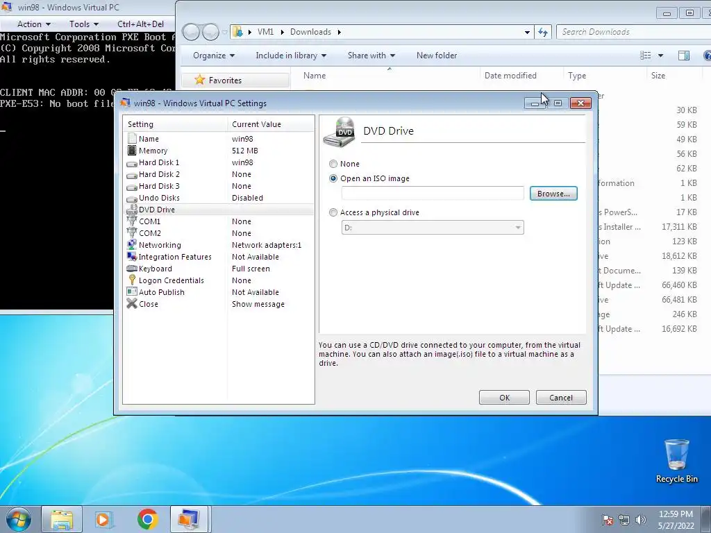The height and width of the screenshot is (533, 711).
Task: Click the Cancel button
Action: point(561,398)
